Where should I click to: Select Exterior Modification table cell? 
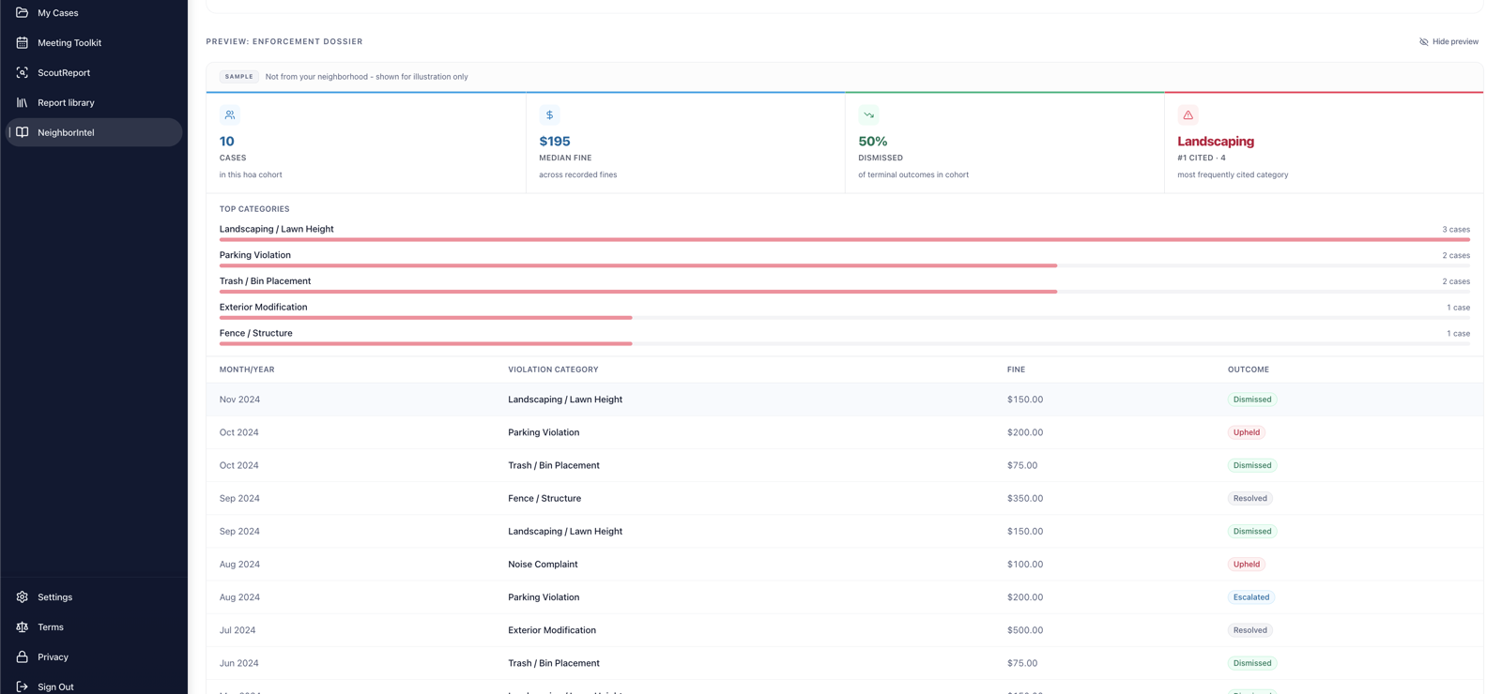552,630
